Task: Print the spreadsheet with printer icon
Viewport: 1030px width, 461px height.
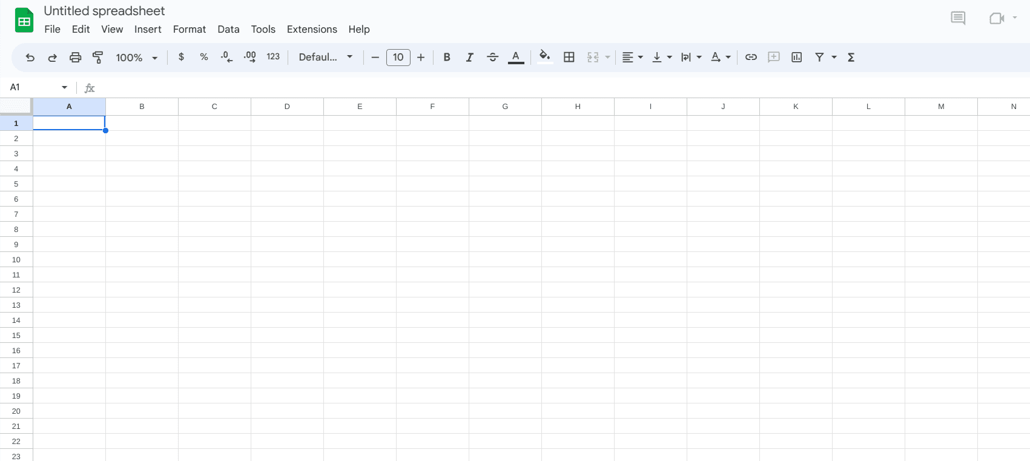Action: pyautogui.click(x=75, y=58)
